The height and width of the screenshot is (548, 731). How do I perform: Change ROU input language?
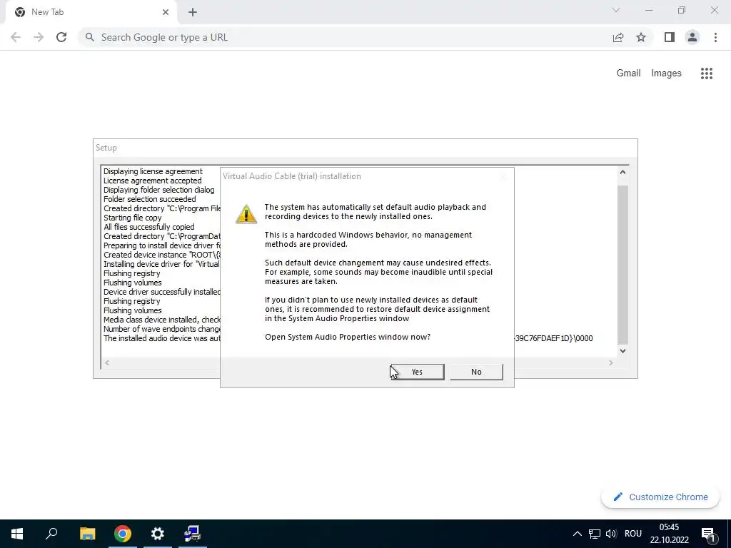[633, 534]
